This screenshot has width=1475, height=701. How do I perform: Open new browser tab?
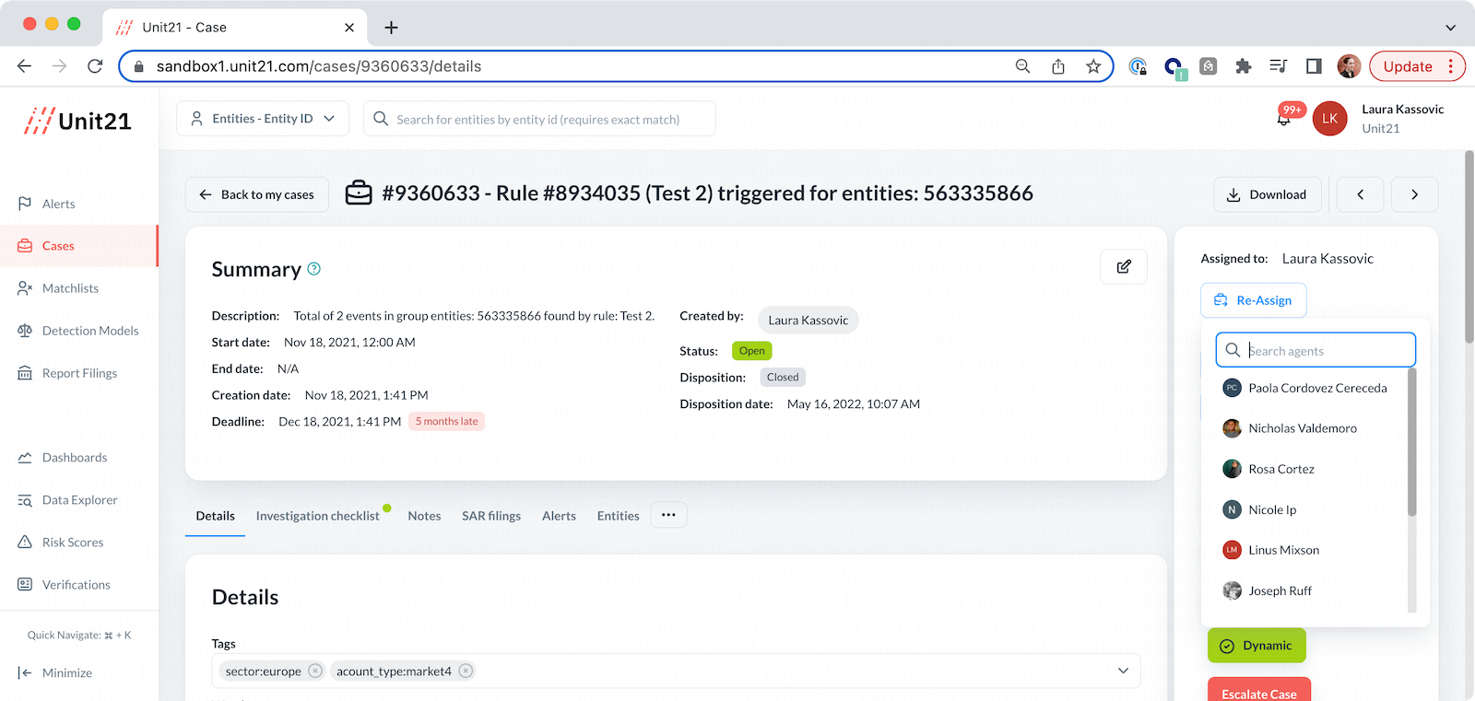pyautogui.click(x=391, y=28)
